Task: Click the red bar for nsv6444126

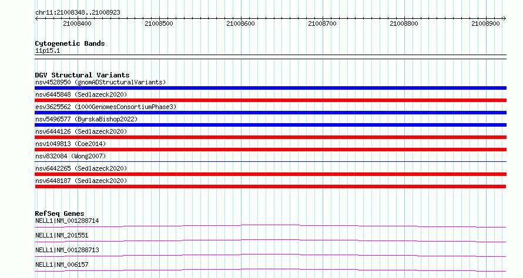Action: [x=270, y=137]
